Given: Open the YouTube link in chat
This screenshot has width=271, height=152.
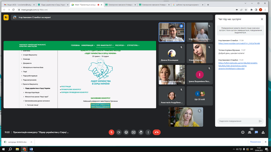Looking at the screenshot, I should [x=239, y=43].
